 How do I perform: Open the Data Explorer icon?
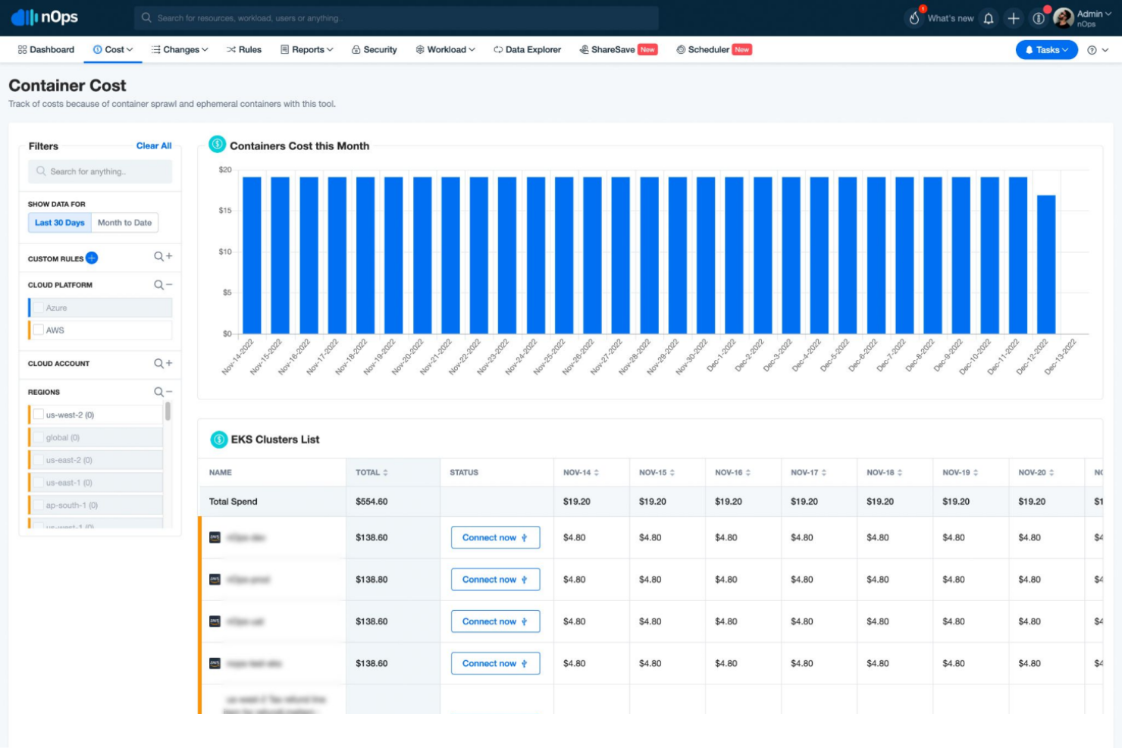point(497,49)
